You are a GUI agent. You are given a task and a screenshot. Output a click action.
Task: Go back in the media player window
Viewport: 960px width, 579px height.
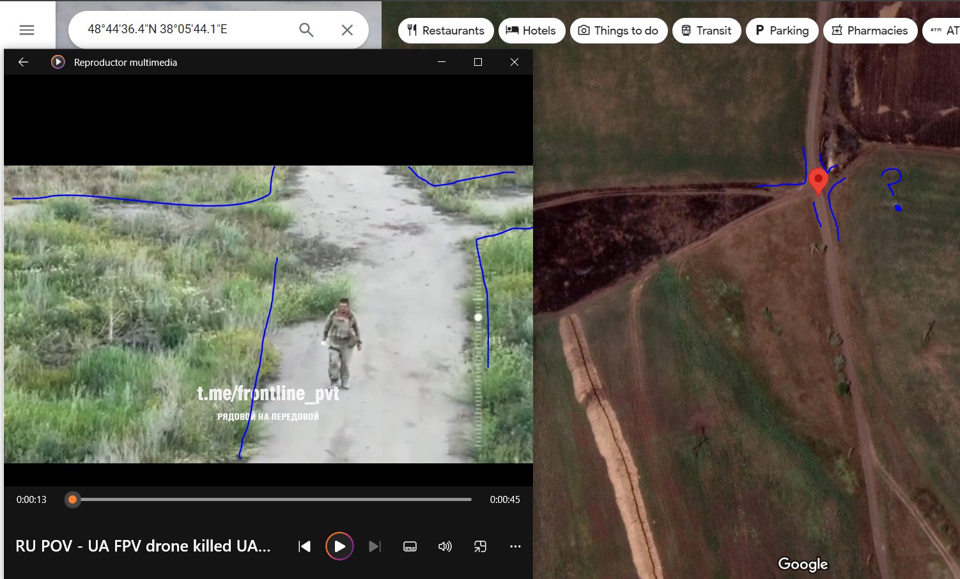(24, 62)
